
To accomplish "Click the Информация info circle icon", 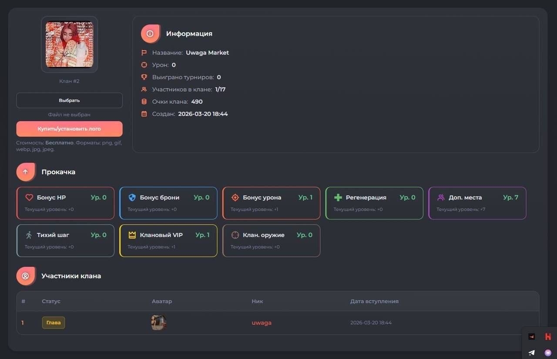I will [x=150, y=33].
